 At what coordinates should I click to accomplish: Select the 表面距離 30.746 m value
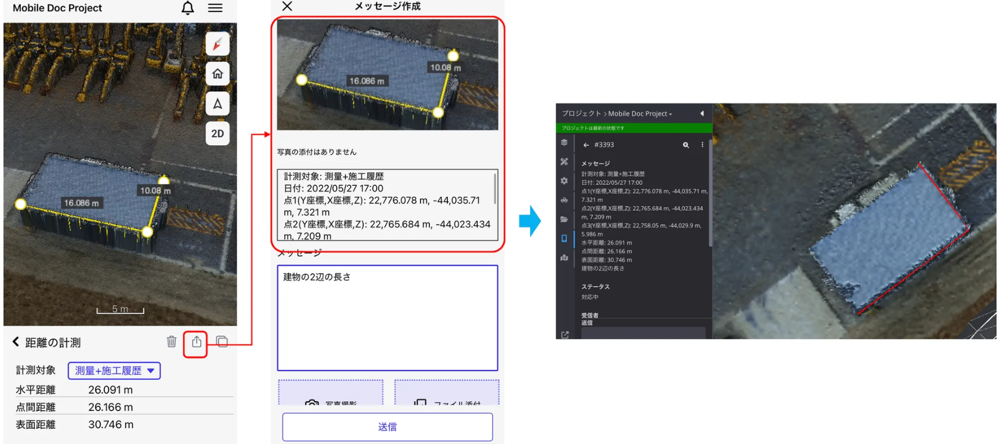coord(111,424)
